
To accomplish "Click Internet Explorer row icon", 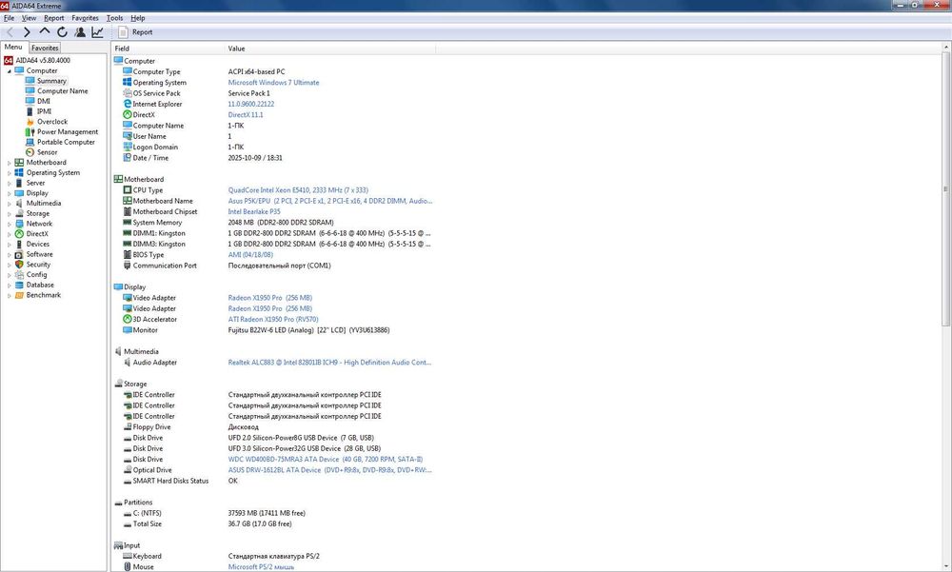I will (x=128, y=104).
